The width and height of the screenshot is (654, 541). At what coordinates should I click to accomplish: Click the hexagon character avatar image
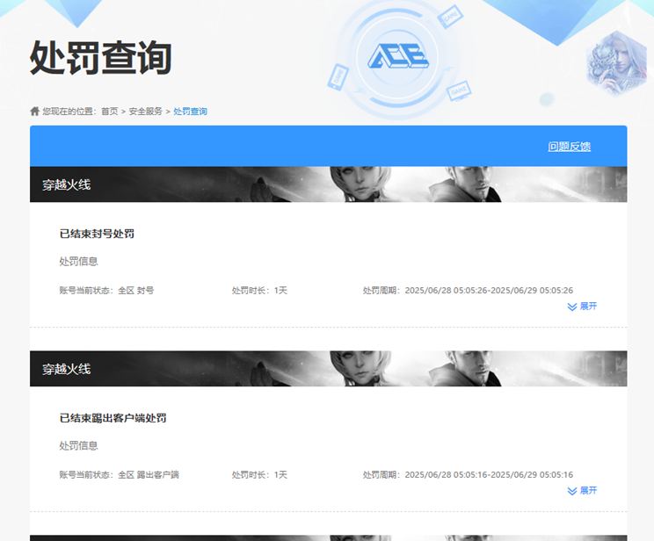tap(616, 62)
